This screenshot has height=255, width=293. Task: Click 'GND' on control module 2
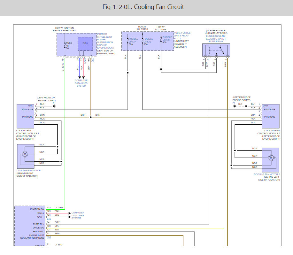point(265,106)
